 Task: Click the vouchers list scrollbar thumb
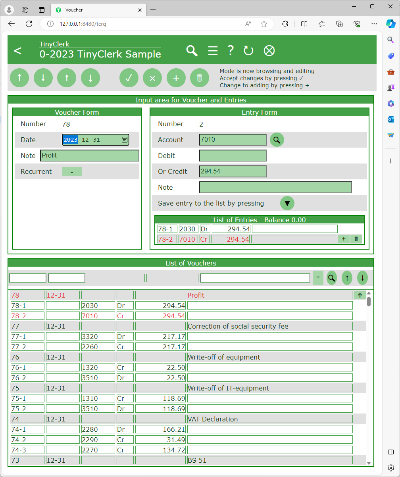tap(369, 302)
